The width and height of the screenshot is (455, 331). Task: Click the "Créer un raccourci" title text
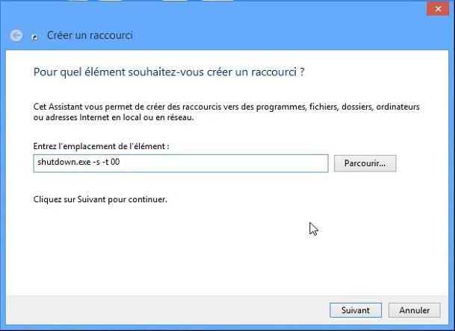90,35
